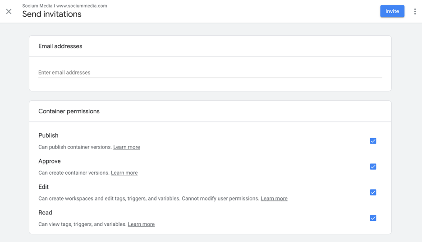Toggle the Read permission checkbox

(373, 218)
